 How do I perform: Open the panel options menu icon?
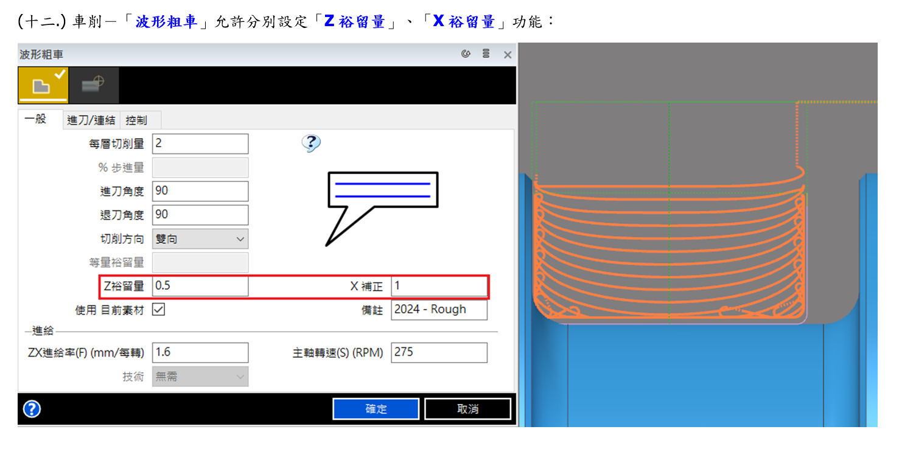486,54
